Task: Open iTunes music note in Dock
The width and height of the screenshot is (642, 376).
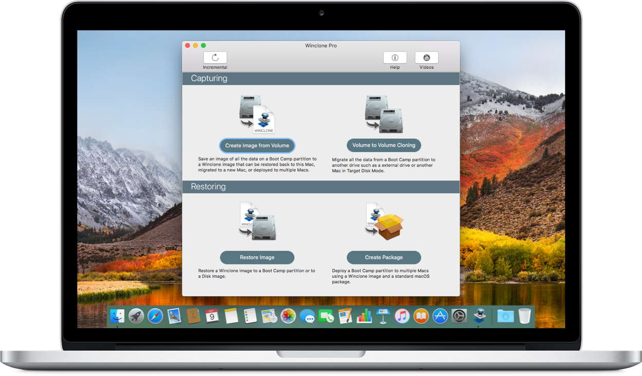Action: tap(402, 316)
